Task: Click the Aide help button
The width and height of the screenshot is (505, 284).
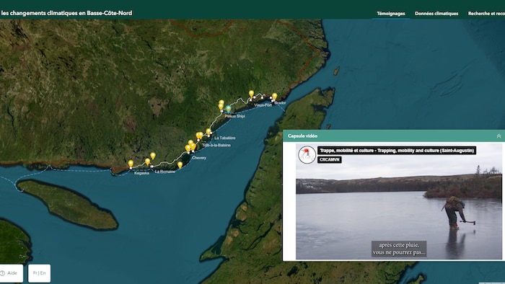Action: (12, 273)
